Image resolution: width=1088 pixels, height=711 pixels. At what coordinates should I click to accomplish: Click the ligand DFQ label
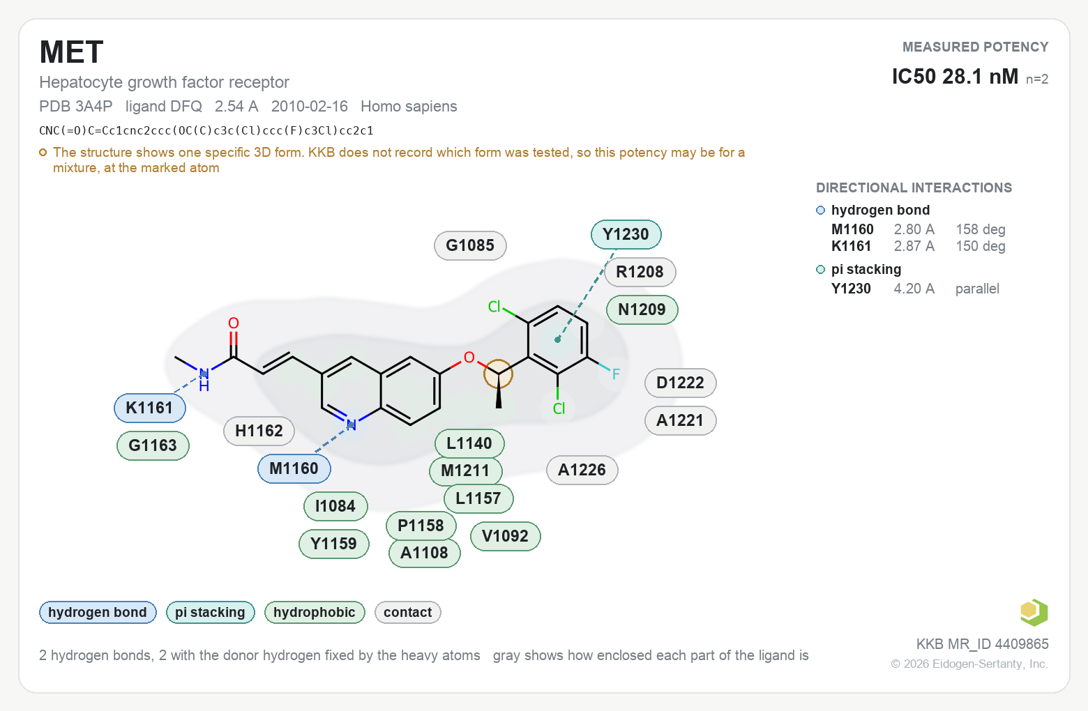coord(164,106)
